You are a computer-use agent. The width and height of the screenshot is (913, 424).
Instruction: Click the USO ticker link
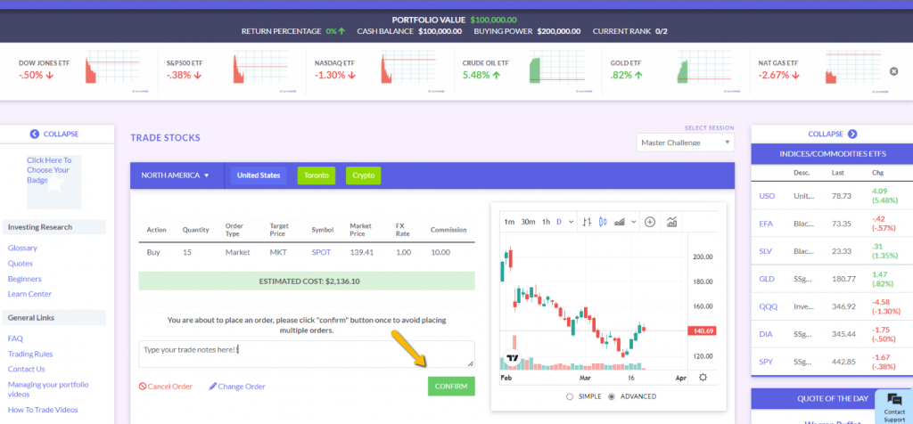point(767,196)
